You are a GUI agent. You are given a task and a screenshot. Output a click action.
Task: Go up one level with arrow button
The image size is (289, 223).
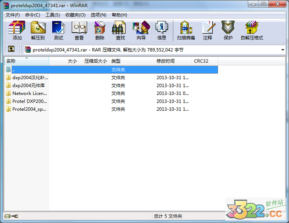(11, 49)
